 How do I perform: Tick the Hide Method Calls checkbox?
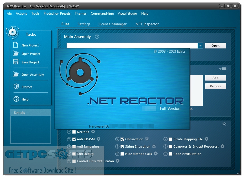pyautogui.click(x=122, y=154)
